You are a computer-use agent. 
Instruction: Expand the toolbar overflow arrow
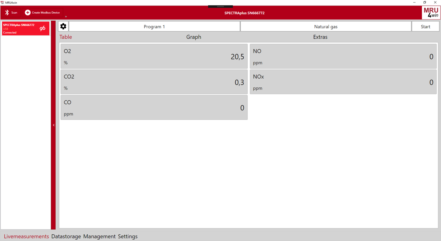coord(66,17)
